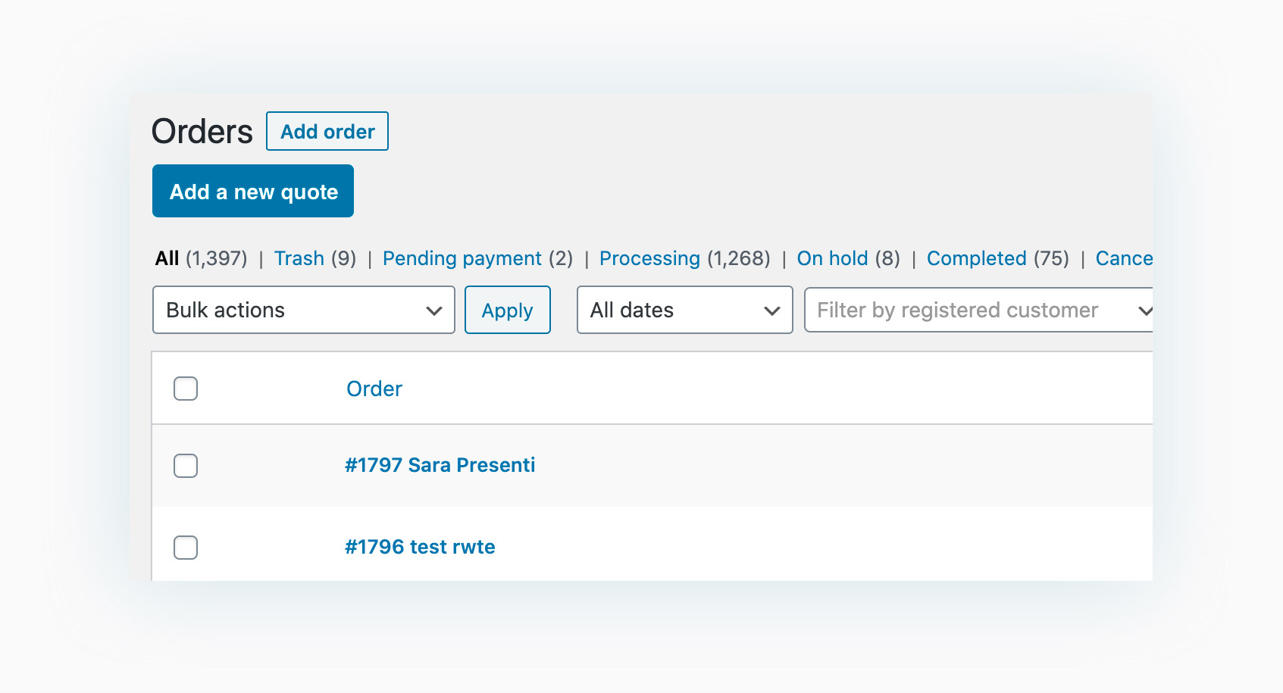Expand the All dates dropdown

click(x=684, y=310)
